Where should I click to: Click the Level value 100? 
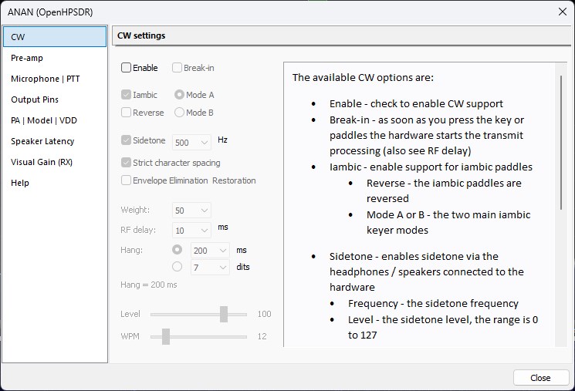pyautogui.click(x=265, y=314)
